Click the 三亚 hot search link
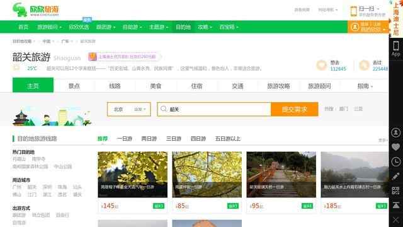The height and width of the screenshot is (227, 403). click(x=358, y=109)
